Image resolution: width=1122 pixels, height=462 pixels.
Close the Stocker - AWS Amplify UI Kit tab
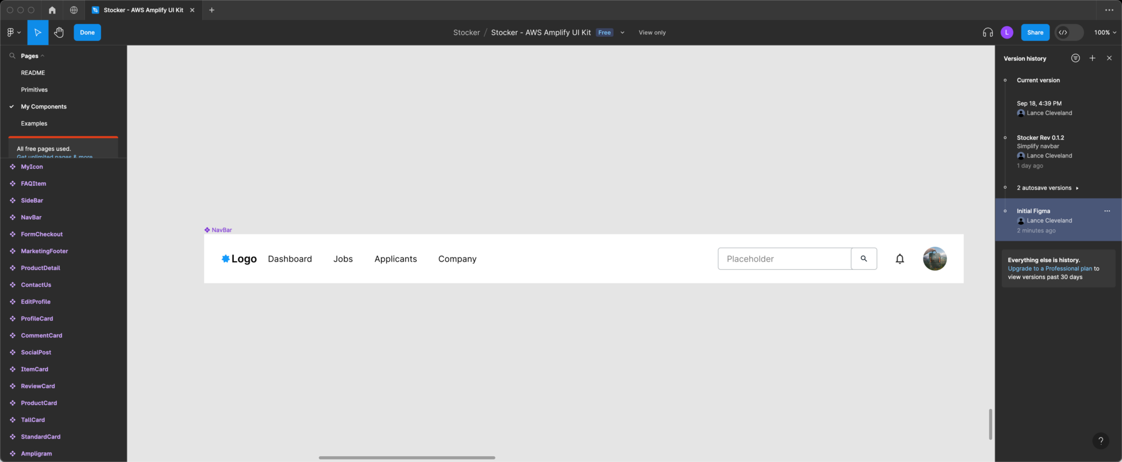pyautogui.click(x=192, y=10)
